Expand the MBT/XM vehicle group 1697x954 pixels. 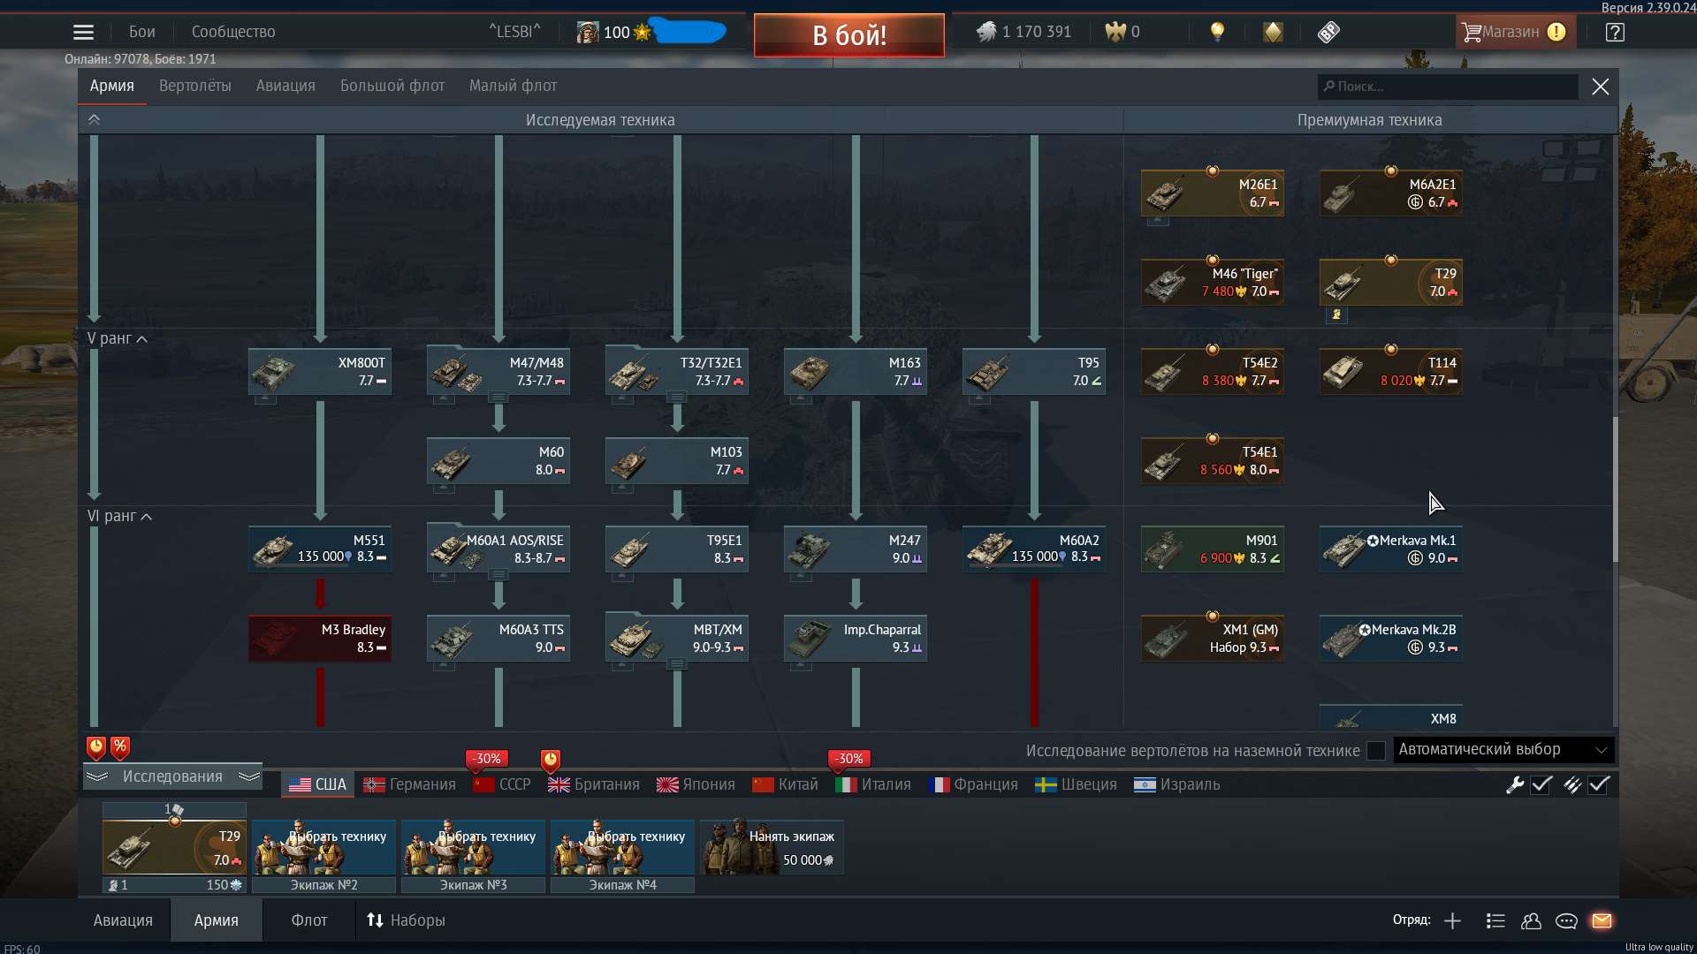click(677, 664)
